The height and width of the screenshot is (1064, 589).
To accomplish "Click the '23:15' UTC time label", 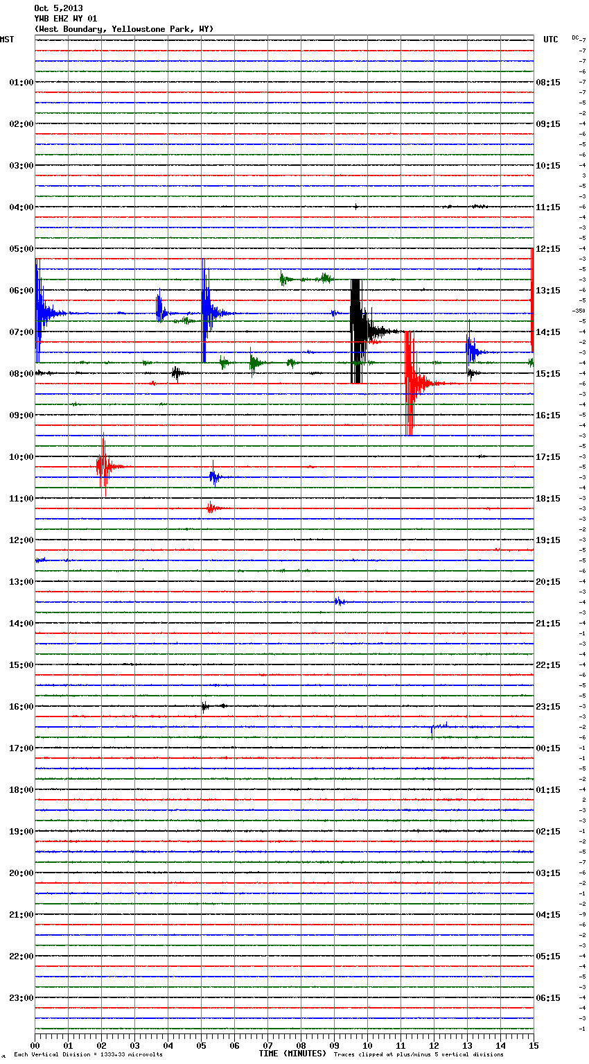I will [x=548, y=707].
